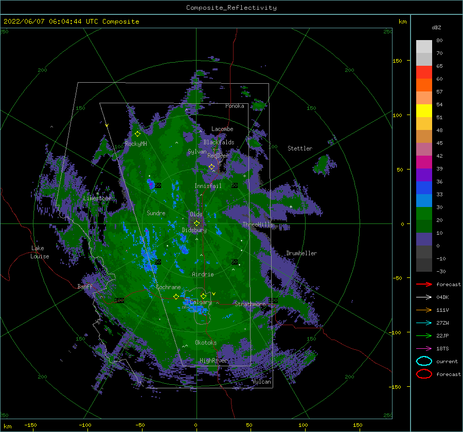Select the cyan 27ZW arrow legend icon
The height and width of the screenshot is (432, 463).
pyautogui.click(x=424, y=323)
